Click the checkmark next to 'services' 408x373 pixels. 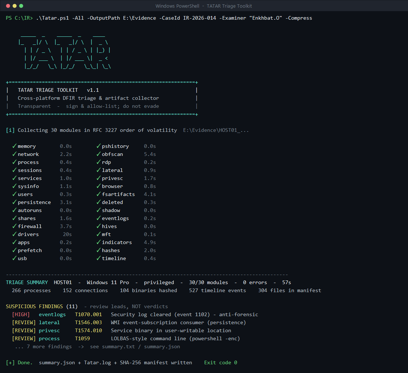pyautogui.click(x=14, y=178)
